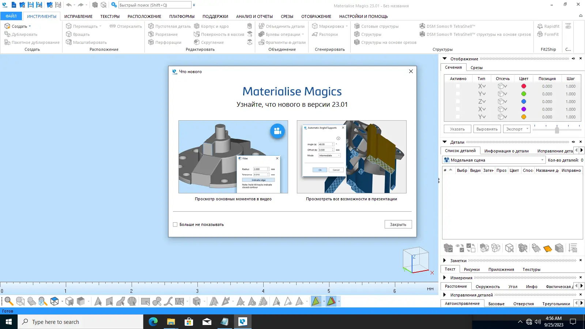Open the 'Модельная сцена' dropdown

[x=542, y=160]
